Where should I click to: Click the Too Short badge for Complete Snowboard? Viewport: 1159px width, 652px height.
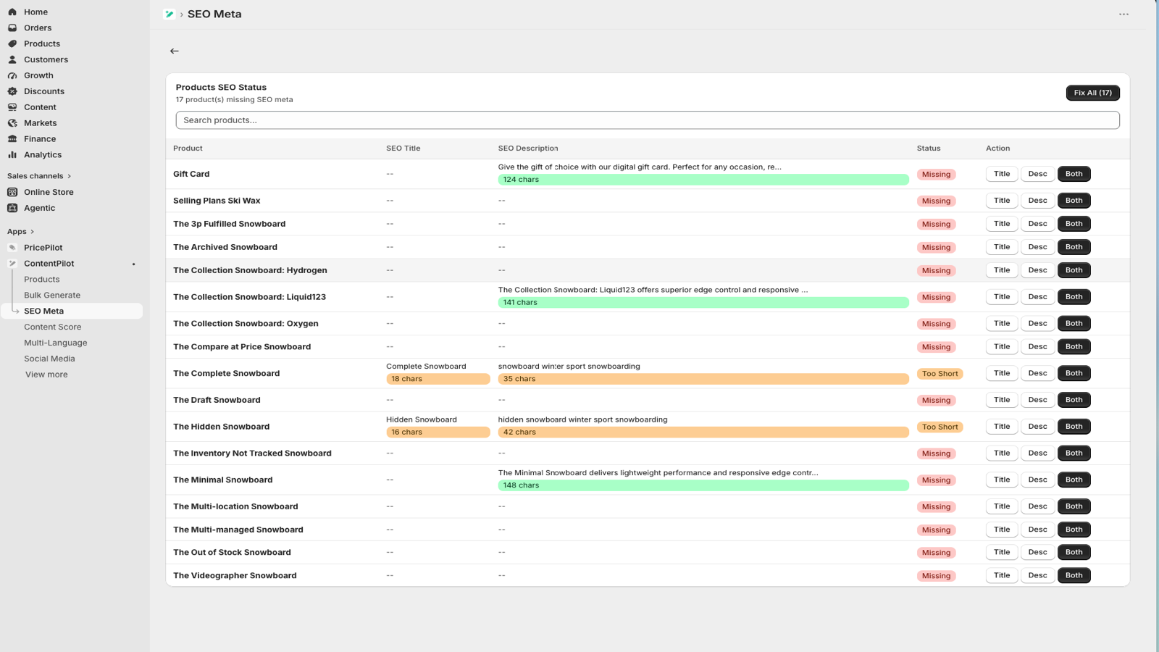[x=940, y=374]
